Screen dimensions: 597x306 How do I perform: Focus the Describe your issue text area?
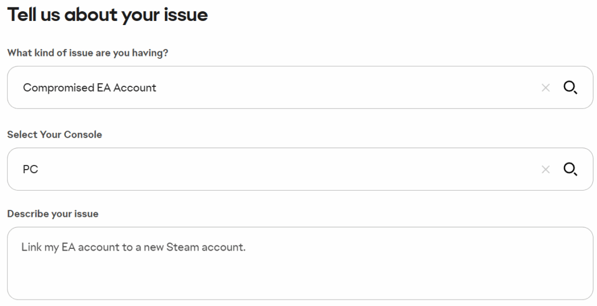(x=300, y=263)
